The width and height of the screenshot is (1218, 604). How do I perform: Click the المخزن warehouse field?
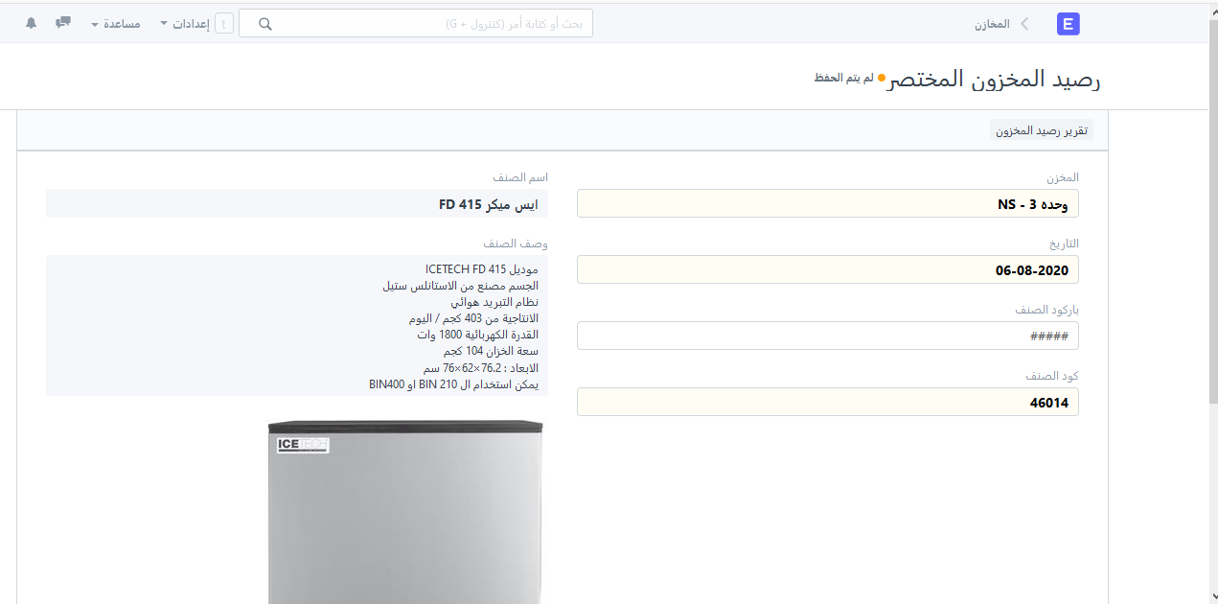pyautogui.click(x=828, y=203)
